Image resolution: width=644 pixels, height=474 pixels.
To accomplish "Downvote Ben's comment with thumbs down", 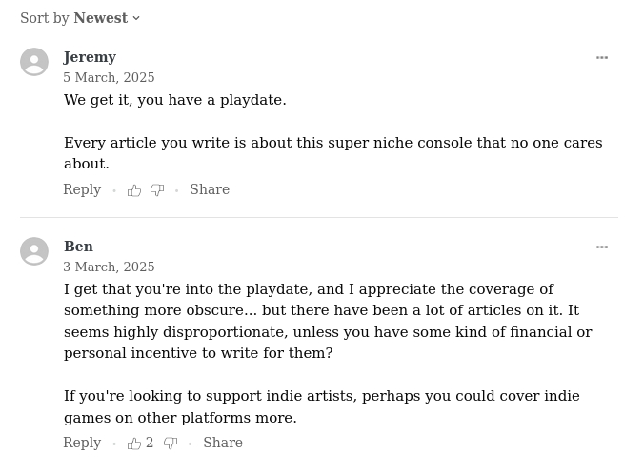I will coord(171,444).
